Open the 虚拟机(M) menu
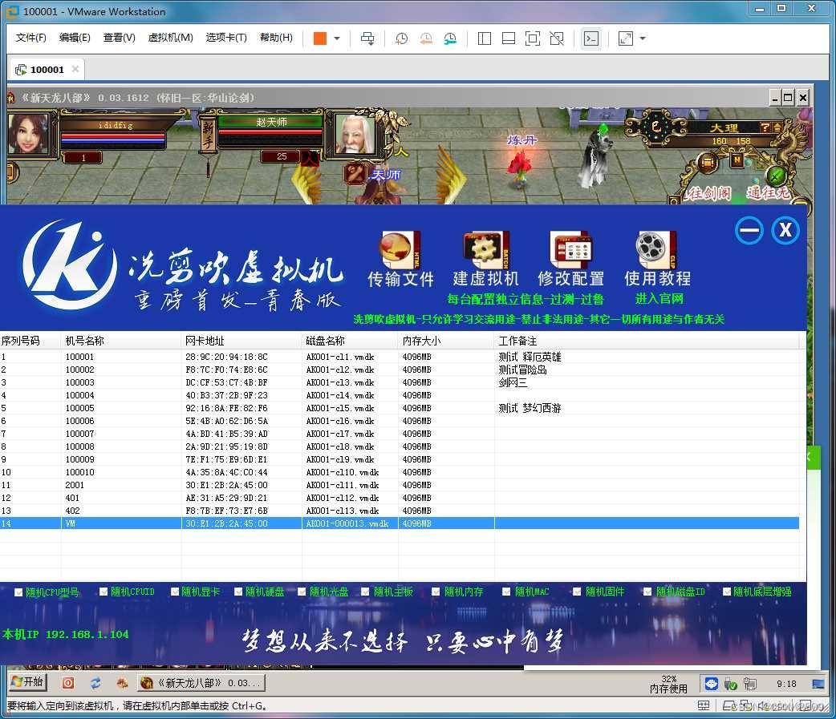The height and width of the screenshot is (719, 836). pyautogui.click(x=171, y=38)
